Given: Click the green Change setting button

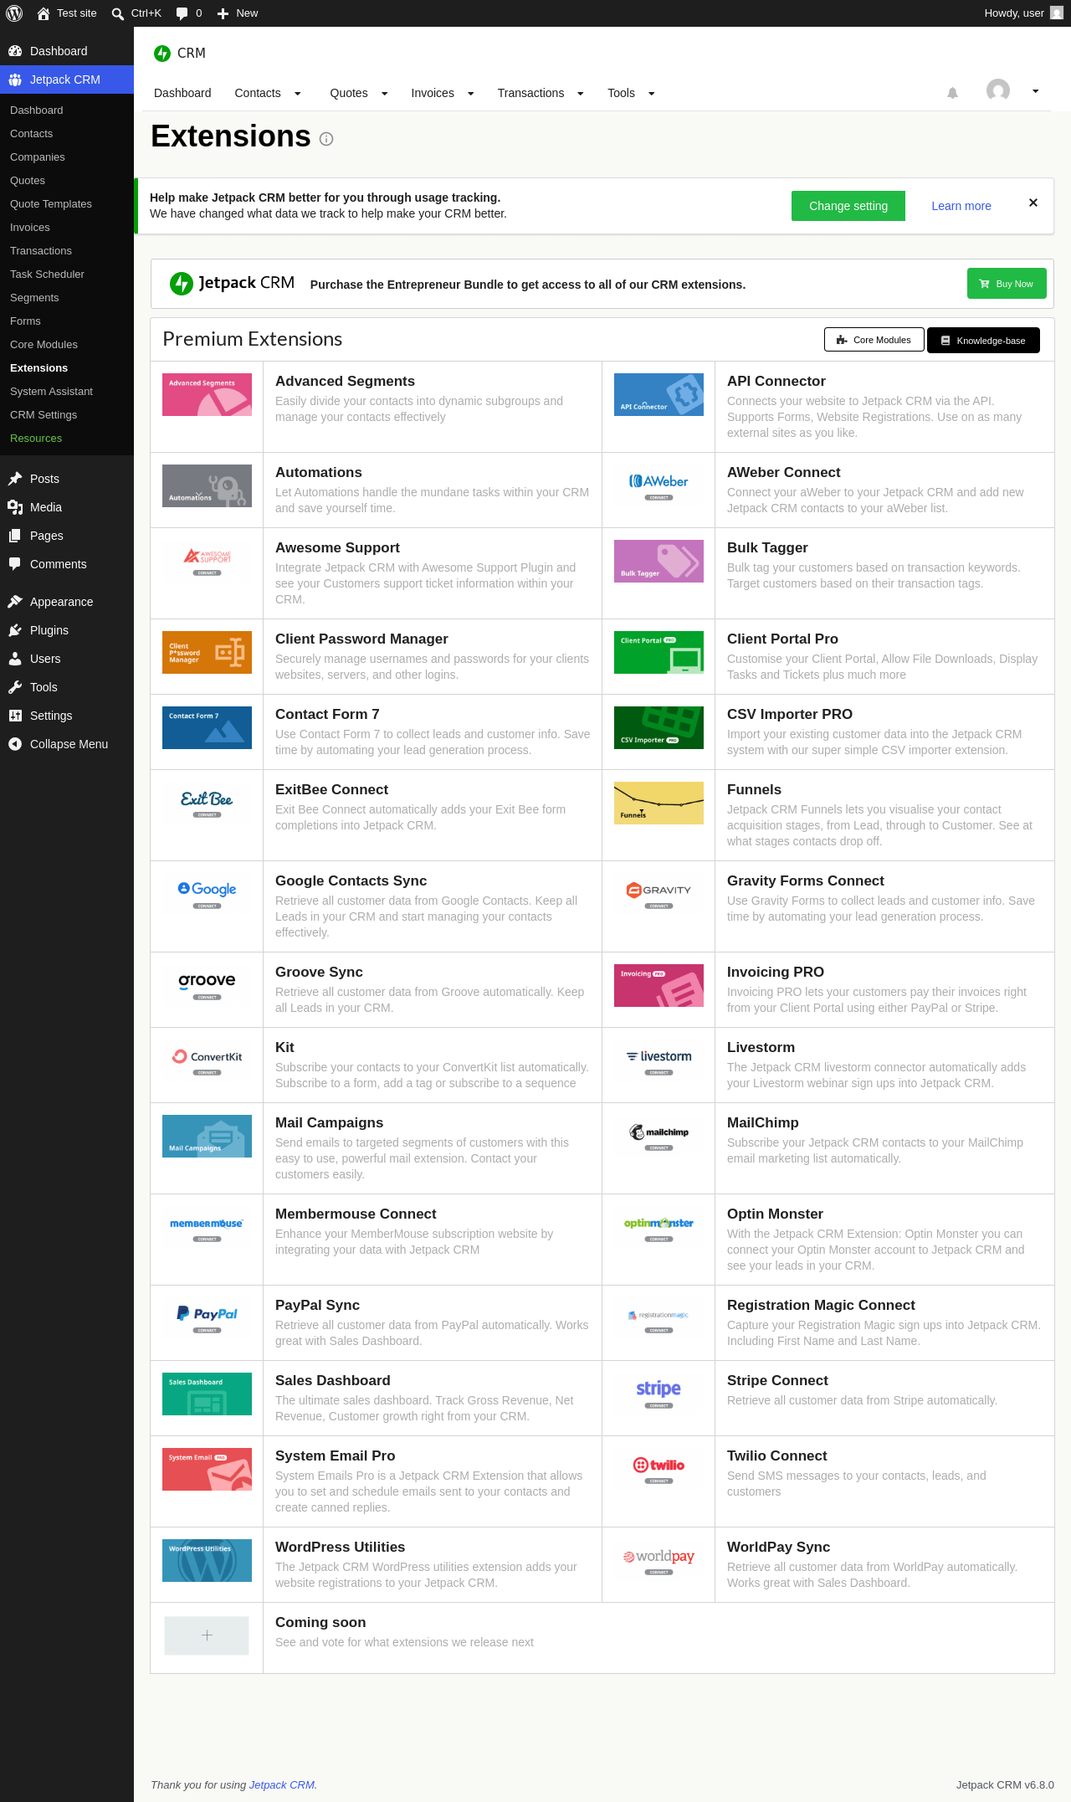Looking at the screenshot, I should 848,206.
